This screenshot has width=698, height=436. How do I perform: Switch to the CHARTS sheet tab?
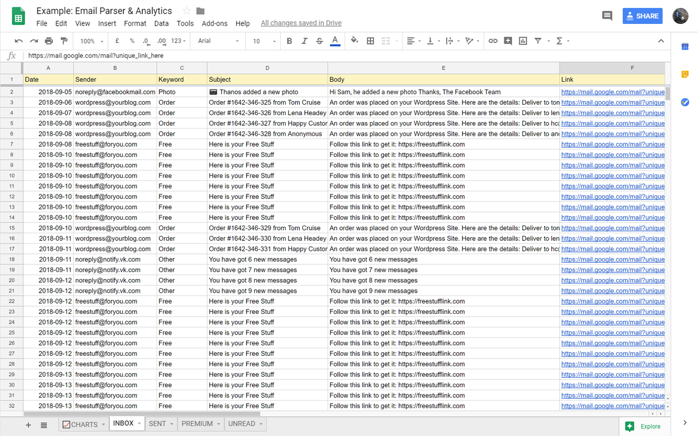click(83, 424)
